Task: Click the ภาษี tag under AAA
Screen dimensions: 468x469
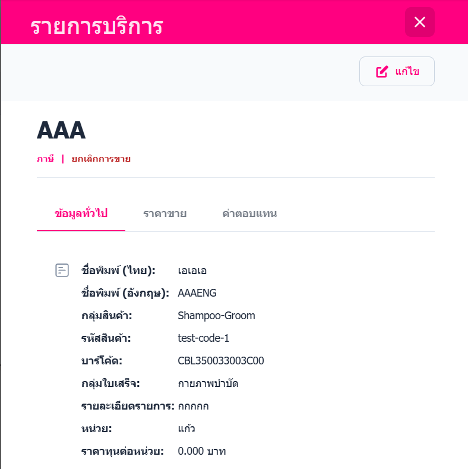Action: (45, 159)
